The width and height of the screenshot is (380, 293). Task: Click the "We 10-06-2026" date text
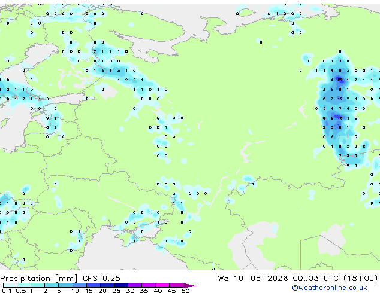[x=253, y=279]
